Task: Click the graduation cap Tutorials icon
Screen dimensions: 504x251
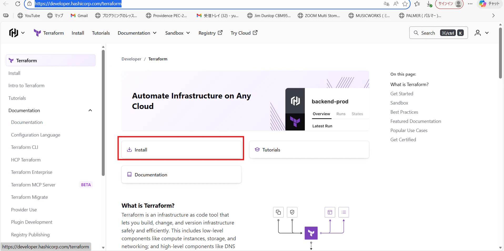Action: (257, 150)
